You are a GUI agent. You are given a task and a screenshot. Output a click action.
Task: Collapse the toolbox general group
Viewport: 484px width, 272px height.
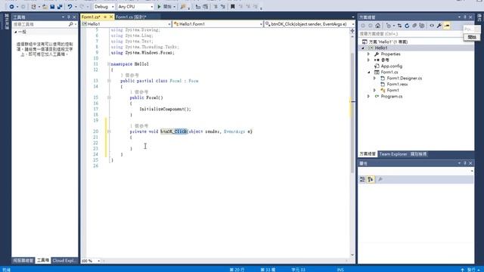pyautogui.click(x=15, y=32)
